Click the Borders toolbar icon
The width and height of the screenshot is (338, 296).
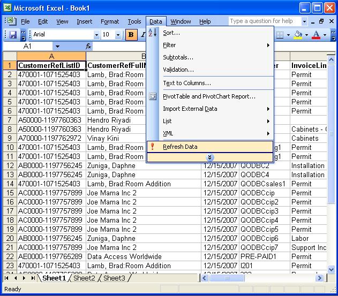(280, 34)
